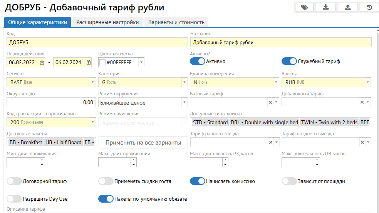The image size is (379, 213).
Task: Click the upload icon button
Action: tap(348, 7)
